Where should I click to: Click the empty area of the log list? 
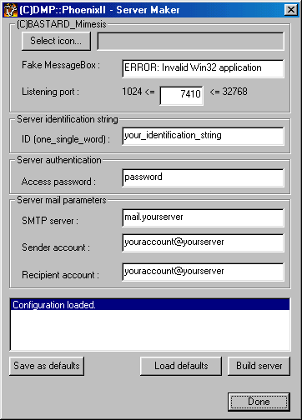pyautogui.click(x=150, y=330)
